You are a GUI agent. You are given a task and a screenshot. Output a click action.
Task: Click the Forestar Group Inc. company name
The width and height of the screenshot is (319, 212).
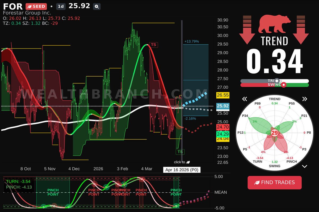(27, 13)
